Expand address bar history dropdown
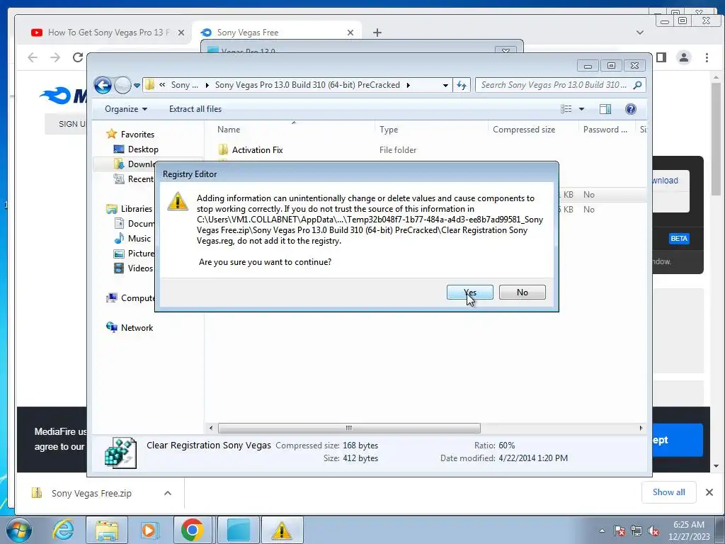 point(445,85)
